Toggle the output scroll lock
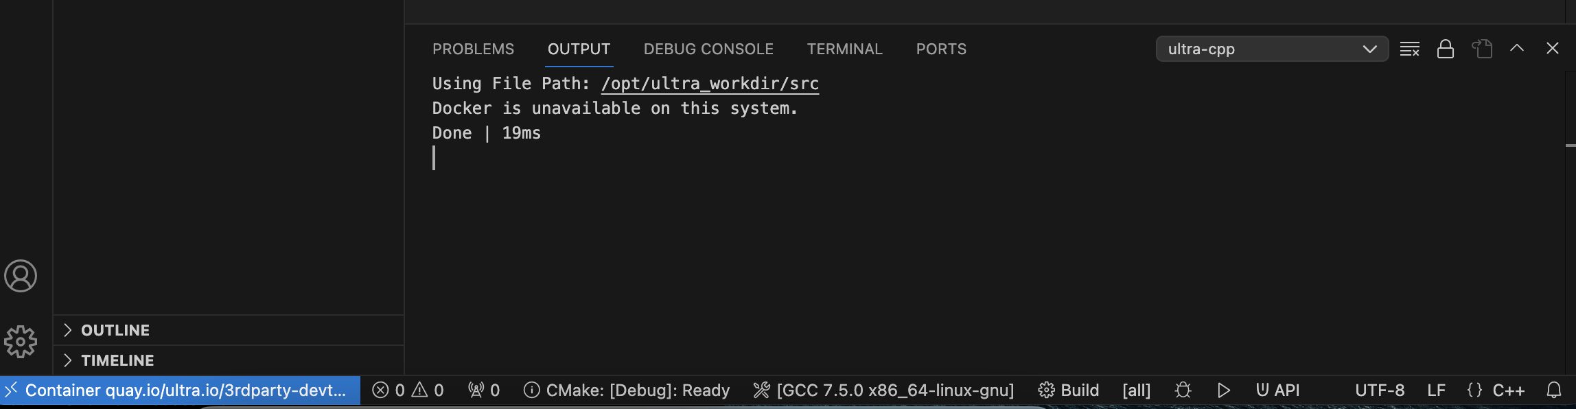Screen dimensions: 1576x409 (1445, 49)
